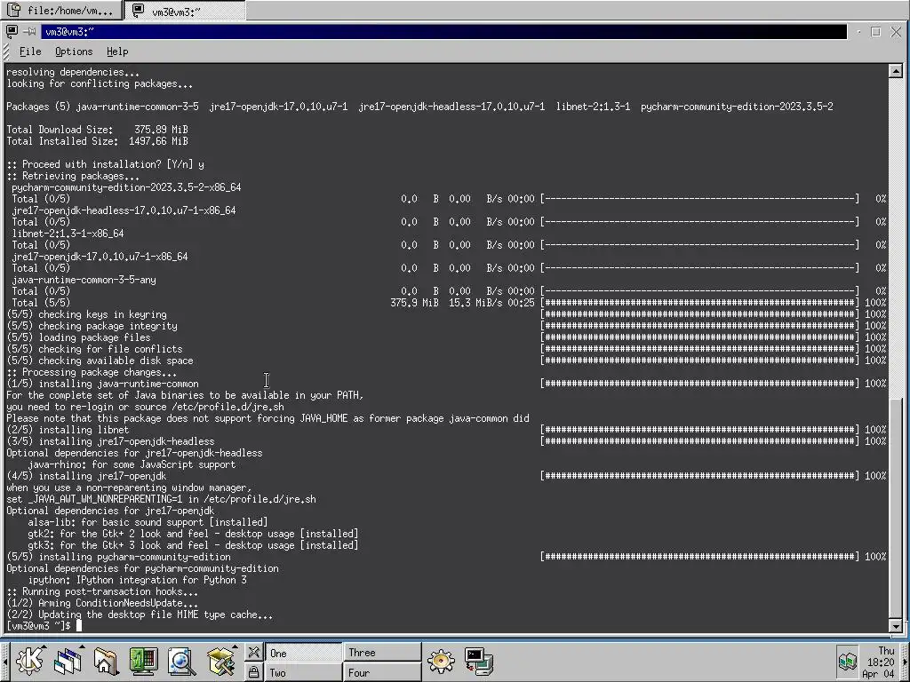The image size is (910, 682).
Task: Click '(1/5) installing java-runtime-common' line
Action: click(102, 384)
